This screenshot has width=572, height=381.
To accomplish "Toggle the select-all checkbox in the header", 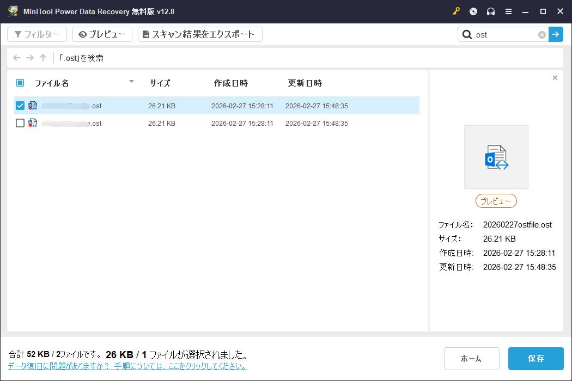I will tap(20, 82).
